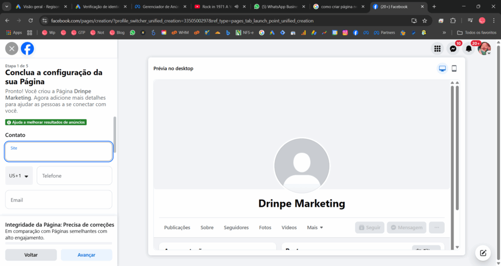Click the install app icon in address bar
The image size is (501, 266).
(414, 21)
